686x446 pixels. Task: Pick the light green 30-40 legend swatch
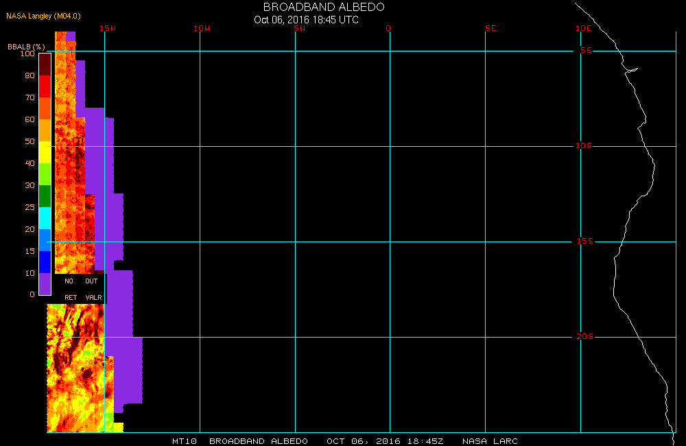click(x=45, y=174)
